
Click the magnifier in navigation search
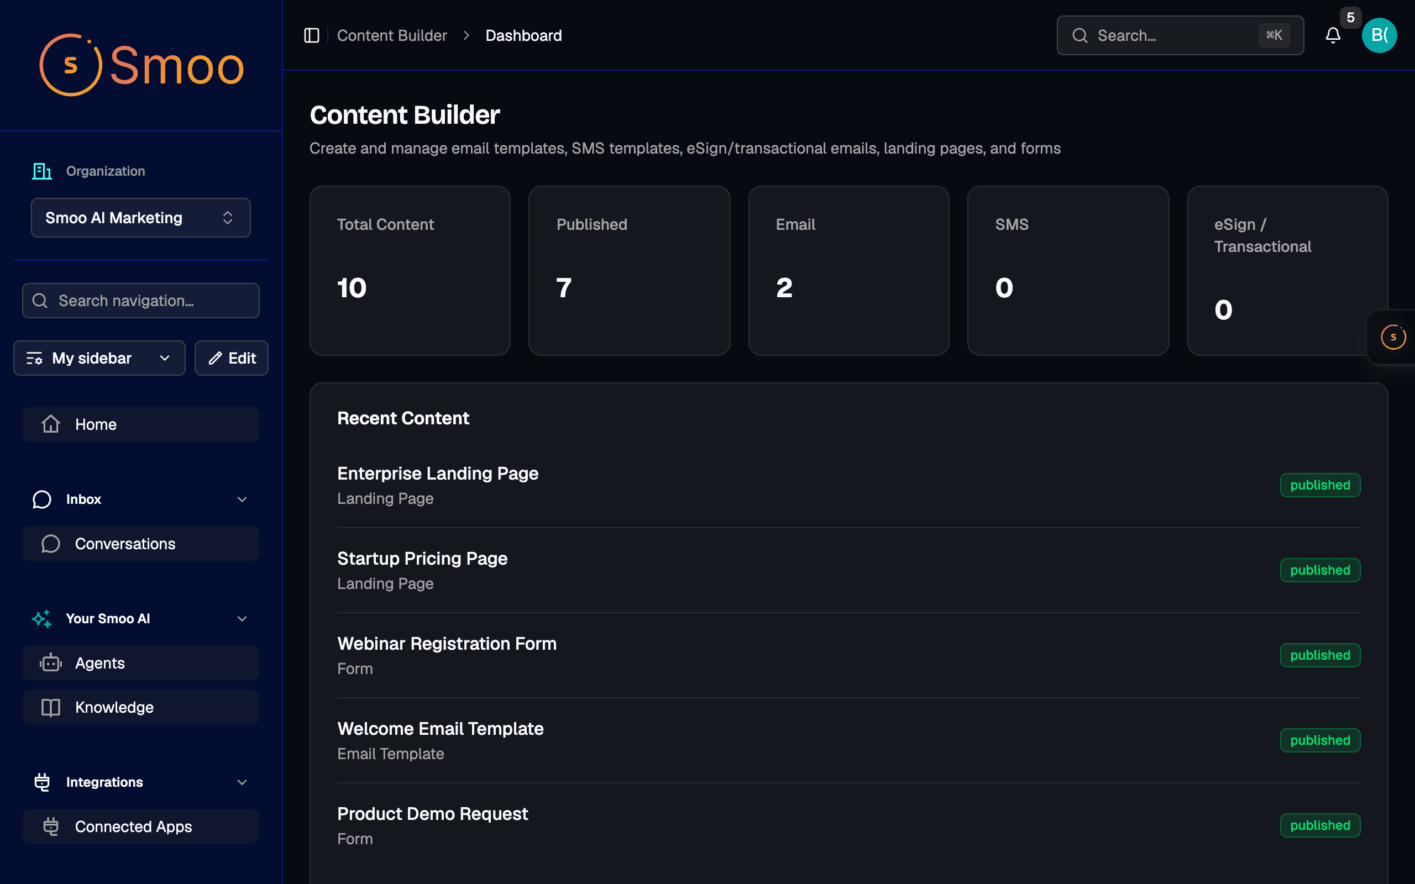coord(40,301)
